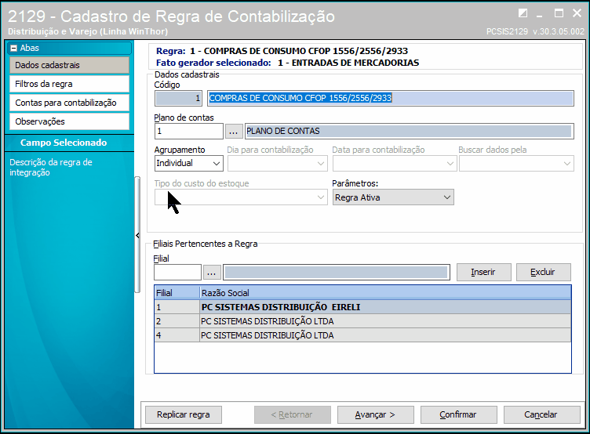This screenshot has height=434, width=590.
Task: Open Contas para contabilização tab
Action: 69,103
